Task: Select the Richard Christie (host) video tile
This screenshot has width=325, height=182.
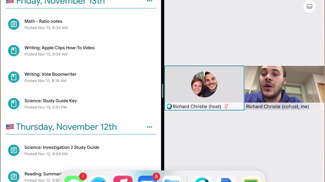Action: (x=204, y=88)
